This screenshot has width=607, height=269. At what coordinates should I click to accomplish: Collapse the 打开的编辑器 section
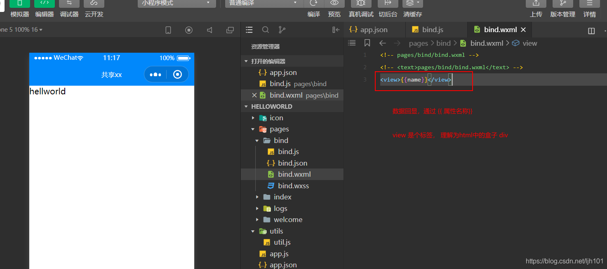click(x=292, y=61)
